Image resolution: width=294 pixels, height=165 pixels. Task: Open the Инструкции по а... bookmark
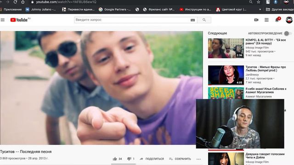(195, 9)
